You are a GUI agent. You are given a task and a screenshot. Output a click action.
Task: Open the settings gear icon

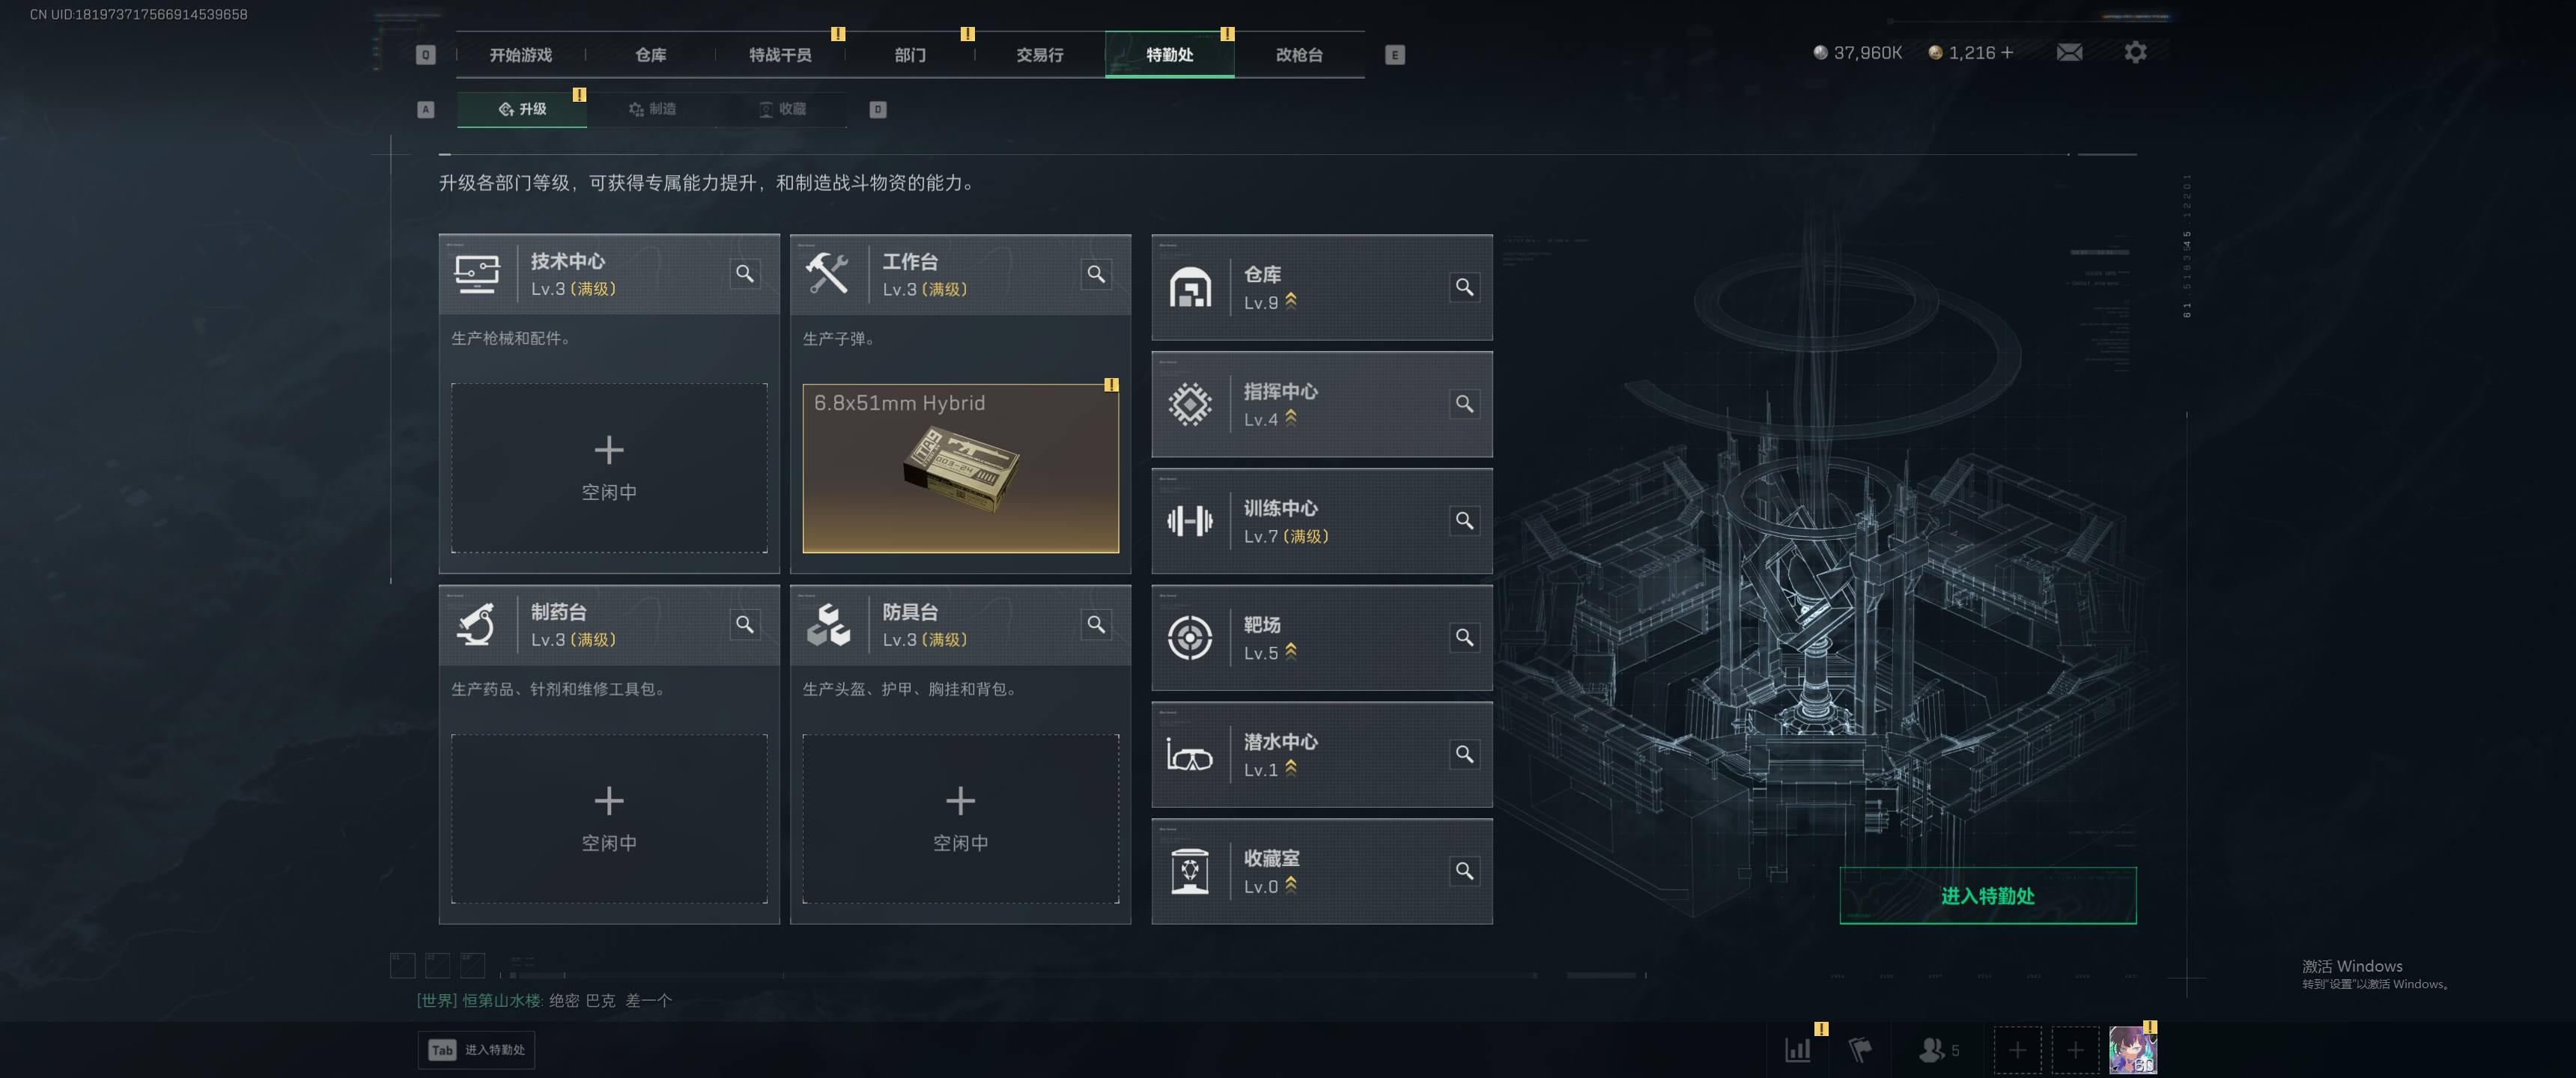coord(2135,52)
